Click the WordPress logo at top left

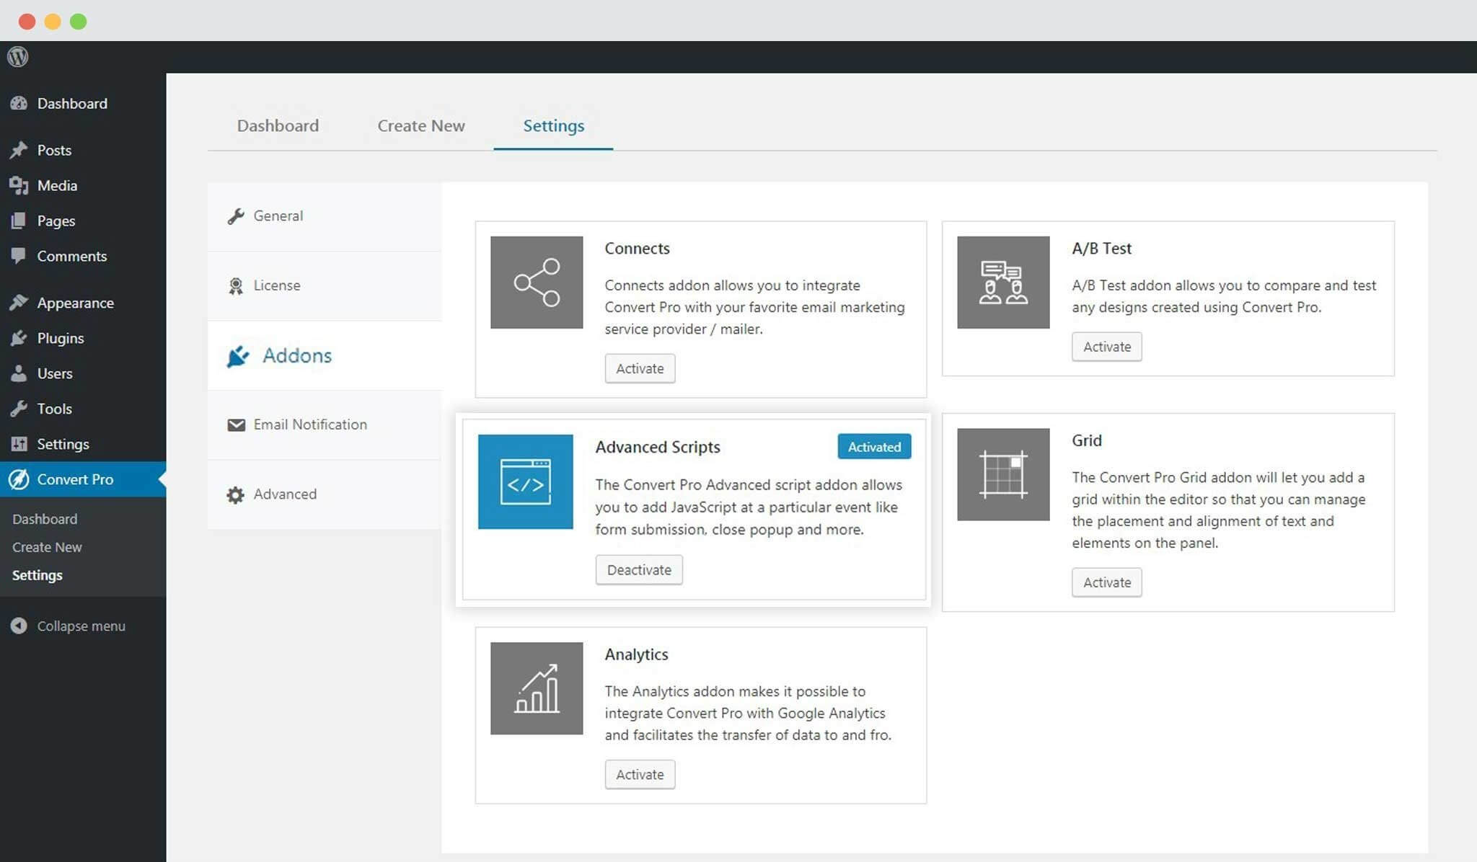[x=17, y=55]
